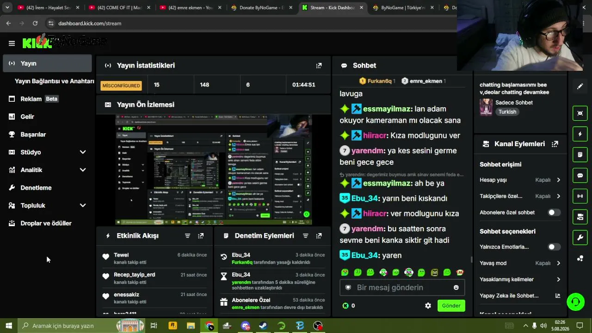This screenshot has height=333, width=592.
Task: Open filter options for Denetim Eylemleri
Action: pyautogui.click(x=305, y=236)
